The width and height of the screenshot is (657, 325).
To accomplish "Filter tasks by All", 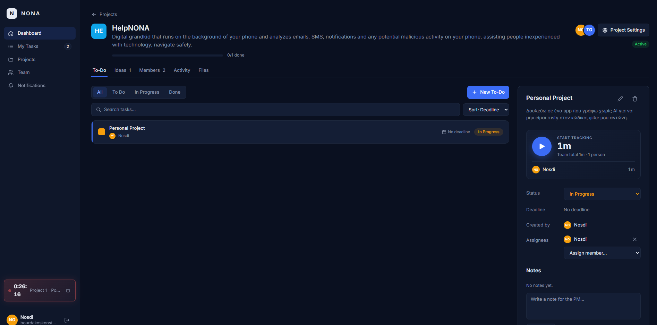I will click(100, 92).
